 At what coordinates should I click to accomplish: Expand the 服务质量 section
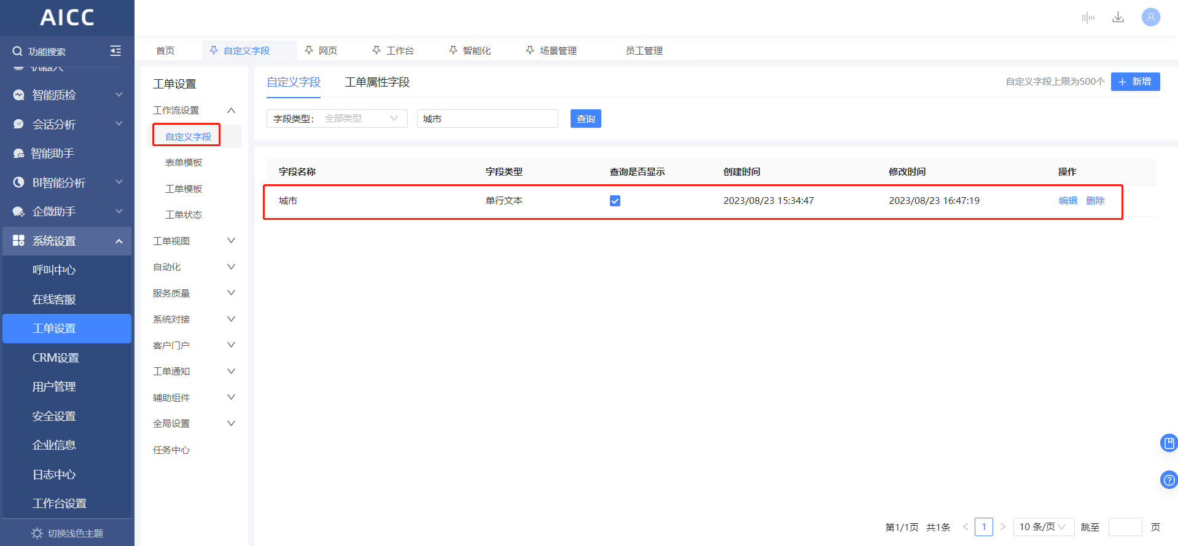pos(231,293)
